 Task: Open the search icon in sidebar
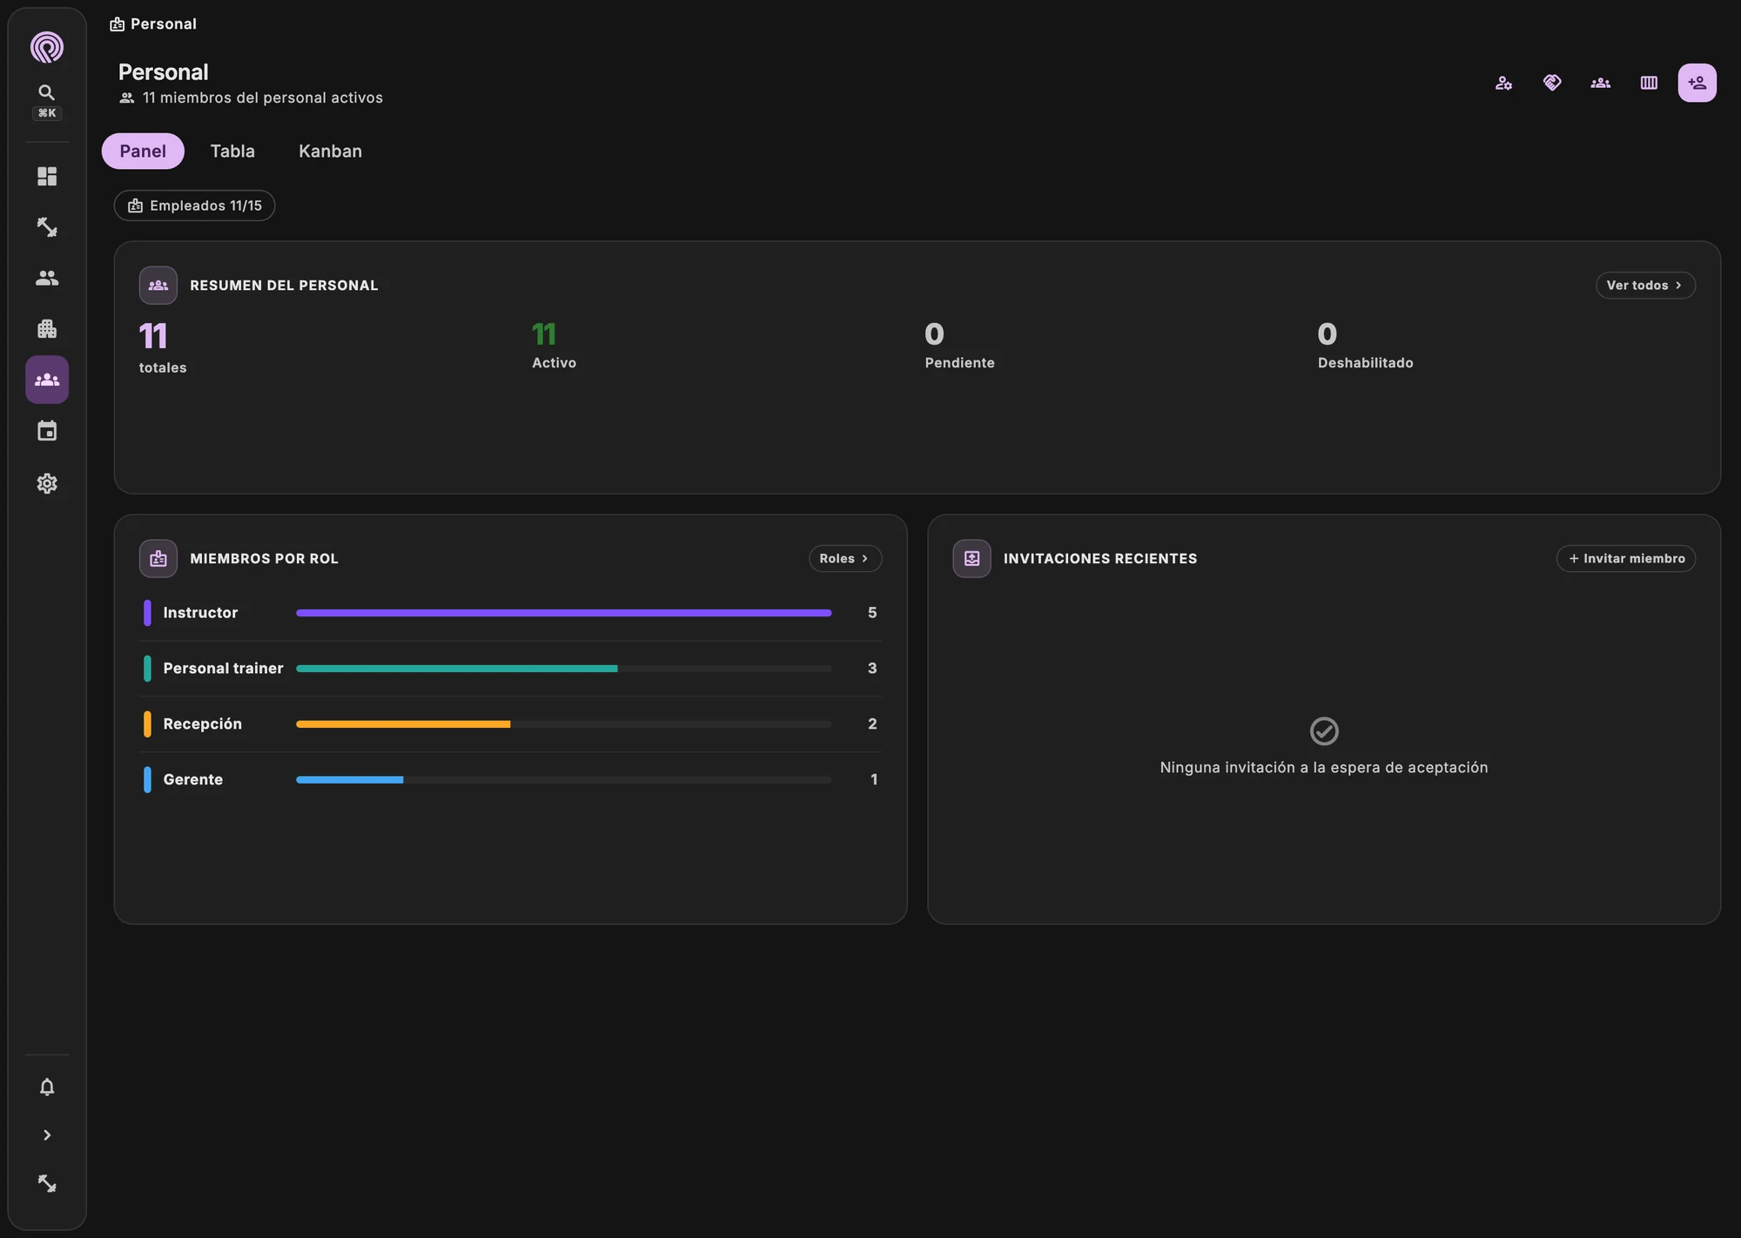47,92
